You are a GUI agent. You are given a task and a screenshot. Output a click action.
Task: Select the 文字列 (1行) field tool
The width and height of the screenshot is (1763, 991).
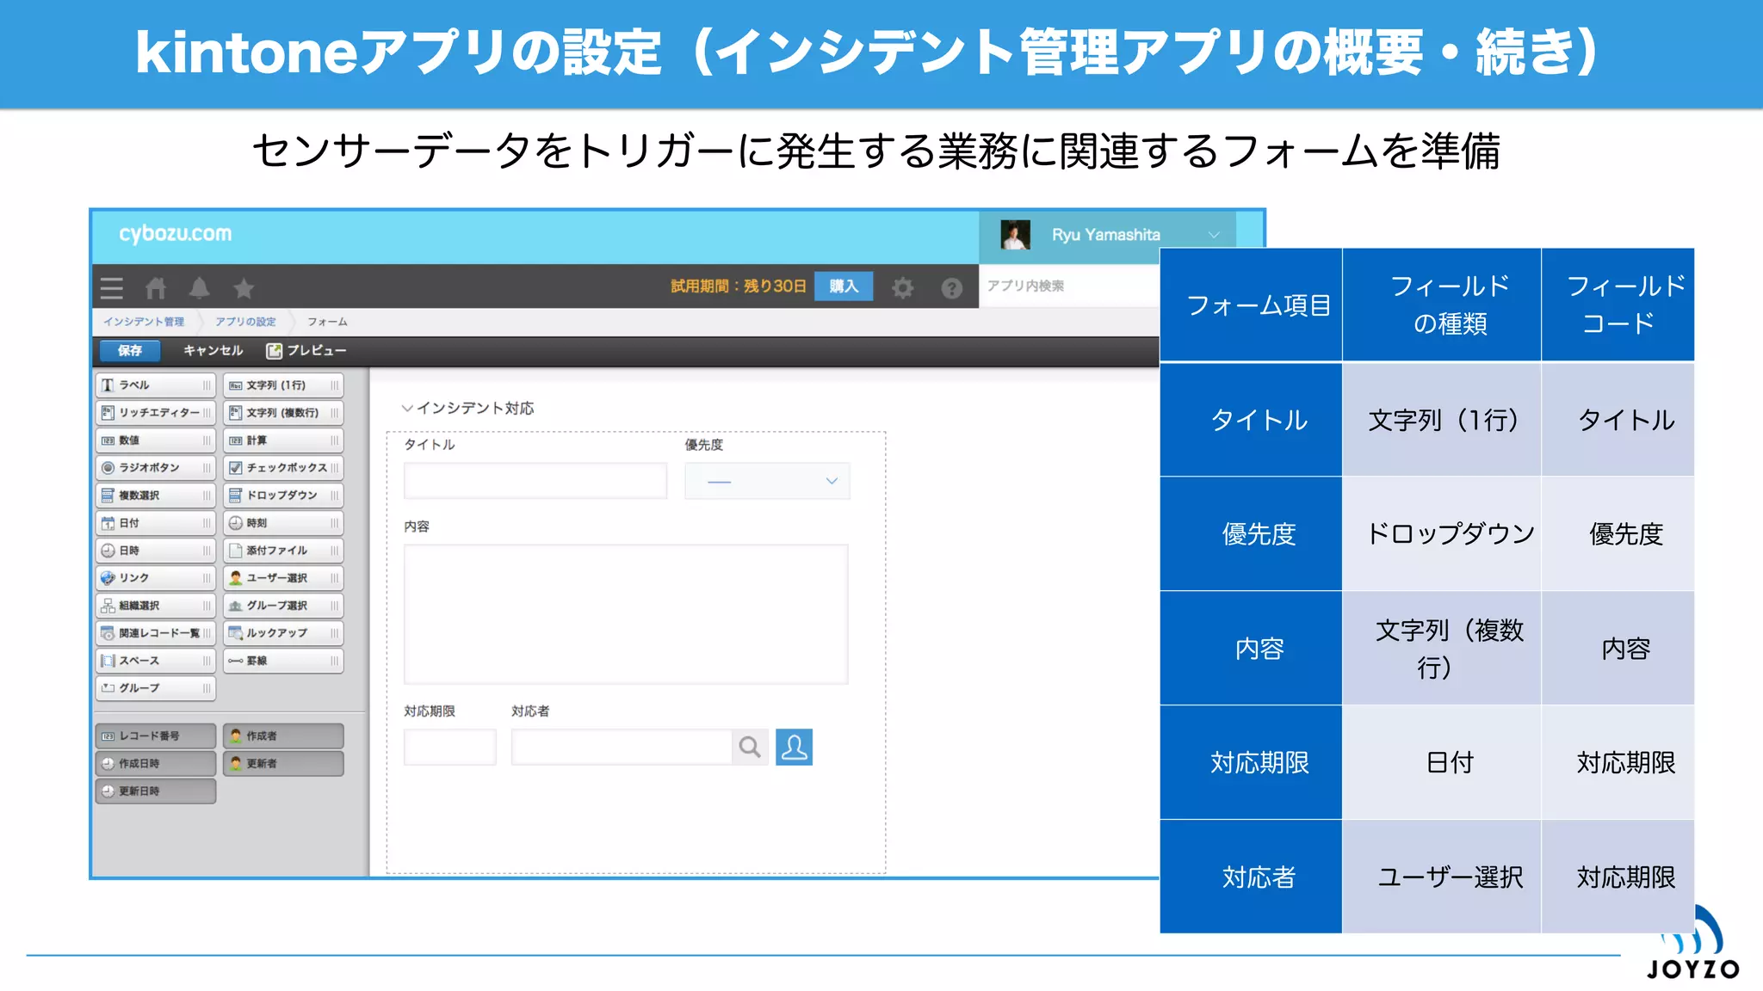(283, 385)
